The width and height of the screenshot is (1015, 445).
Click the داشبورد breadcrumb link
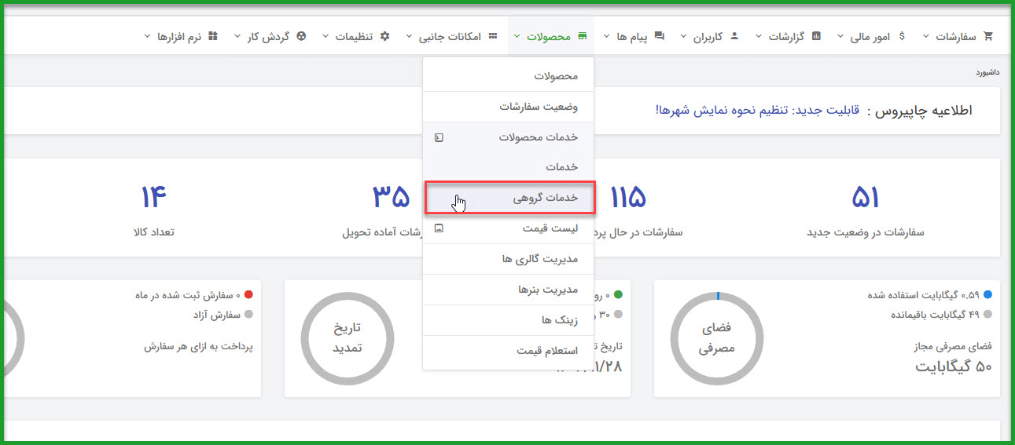[987, 72]
